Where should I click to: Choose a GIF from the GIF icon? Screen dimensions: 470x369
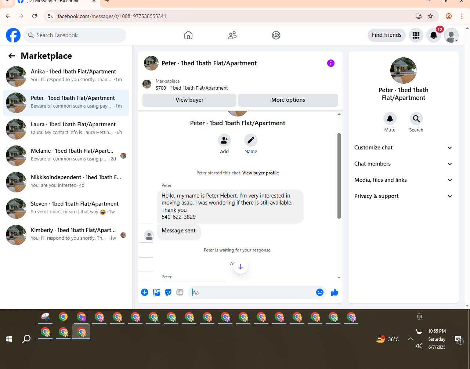click(x=180, y=292)
